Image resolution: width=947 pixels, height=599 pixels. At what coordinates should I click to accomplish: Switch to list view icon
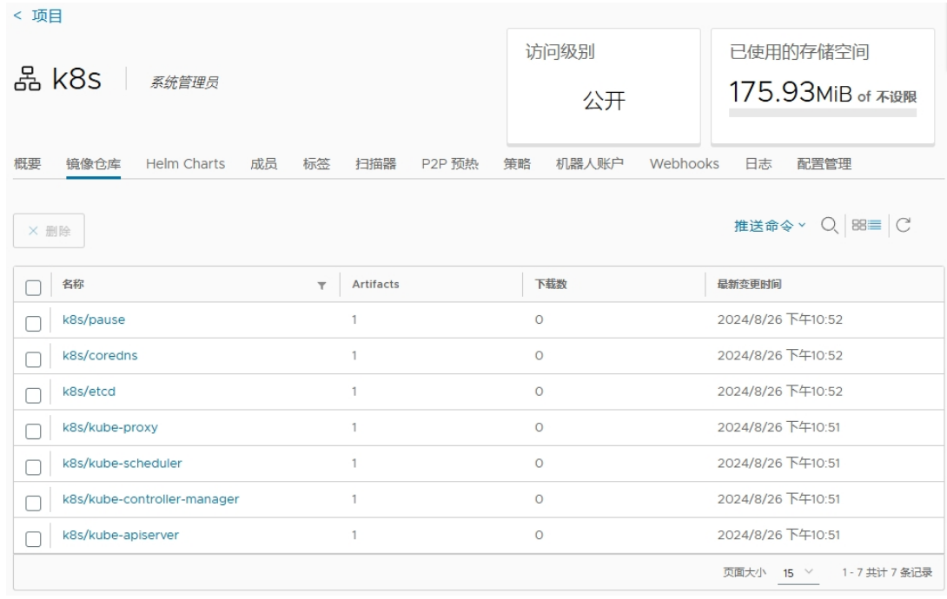point(875,225)
